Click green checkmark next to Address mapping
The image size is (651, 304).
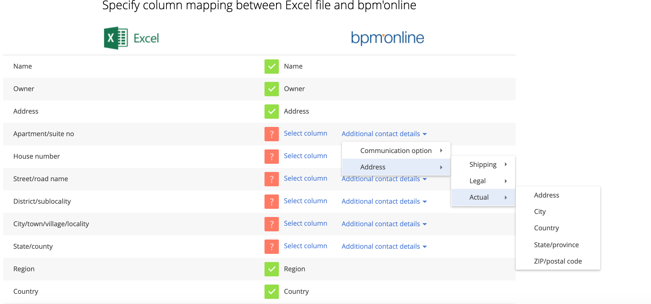271,112
